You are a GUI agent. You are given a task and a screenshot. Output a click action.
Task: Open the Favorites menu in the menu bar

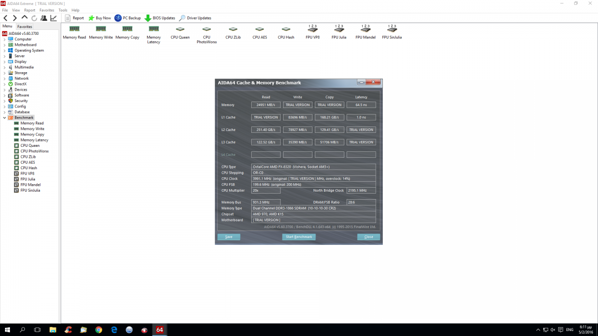[x=47, y=10]
